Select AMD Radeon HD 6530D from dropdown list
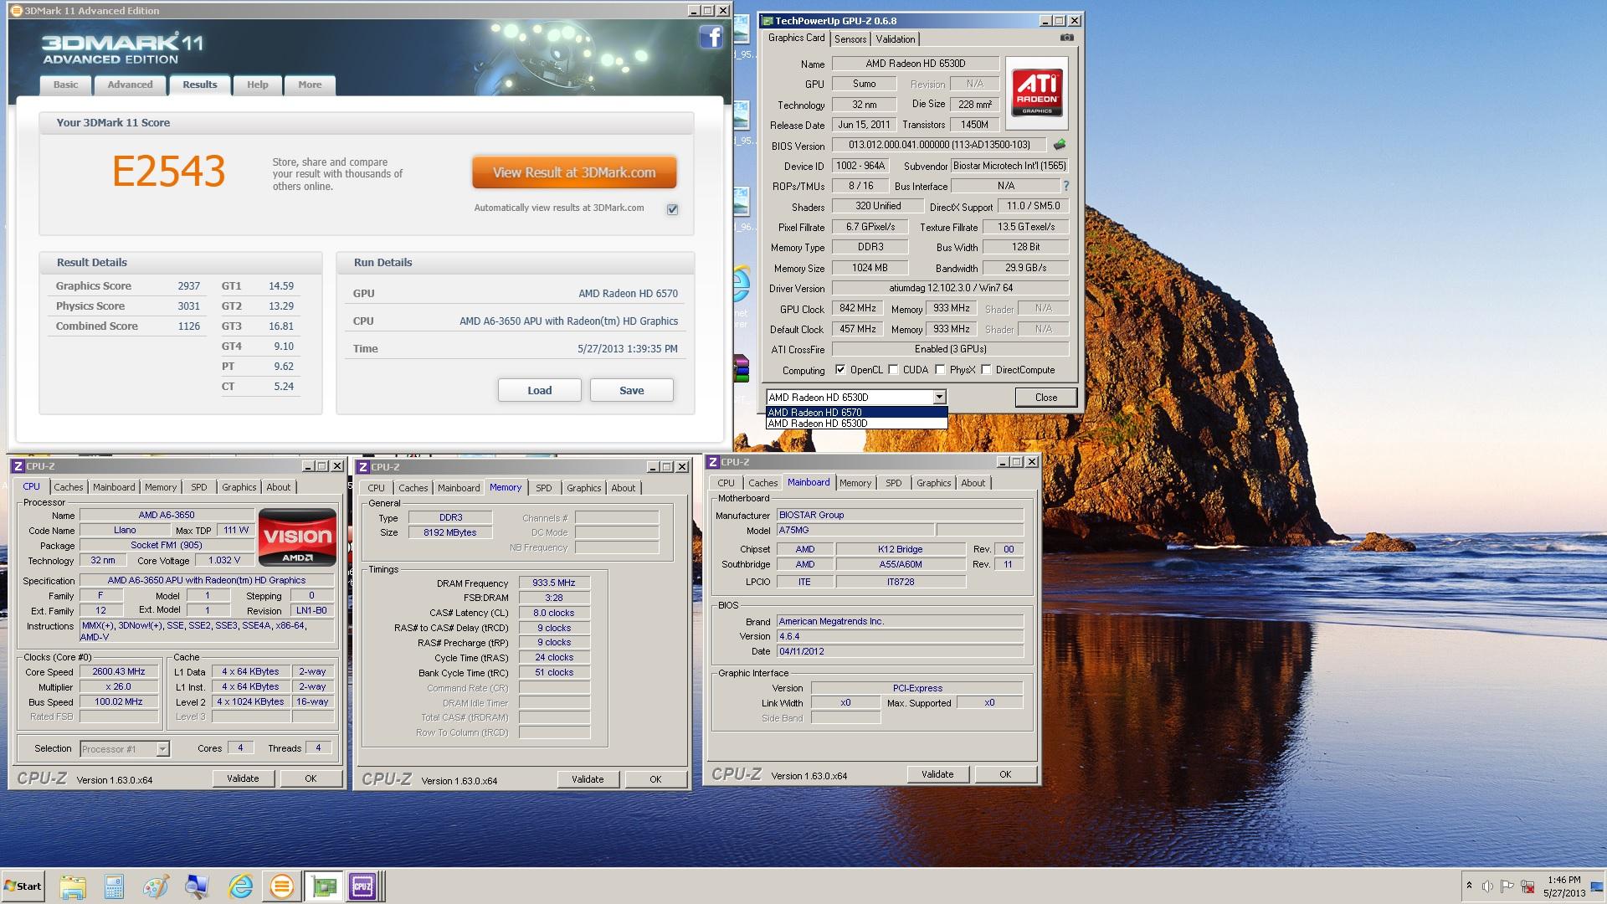The width and height of the screenshot is (1607, 904). [x=856, y=424]
